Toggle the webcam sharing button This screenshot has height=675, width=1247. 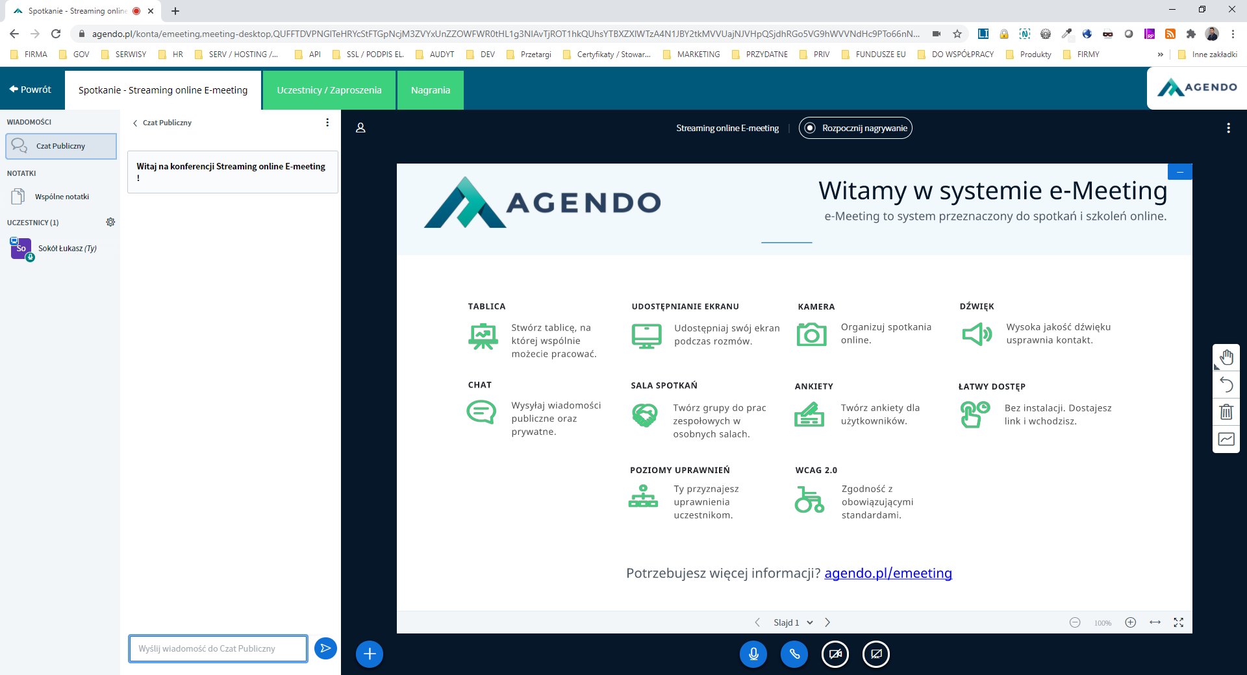[x=835, y=654]
